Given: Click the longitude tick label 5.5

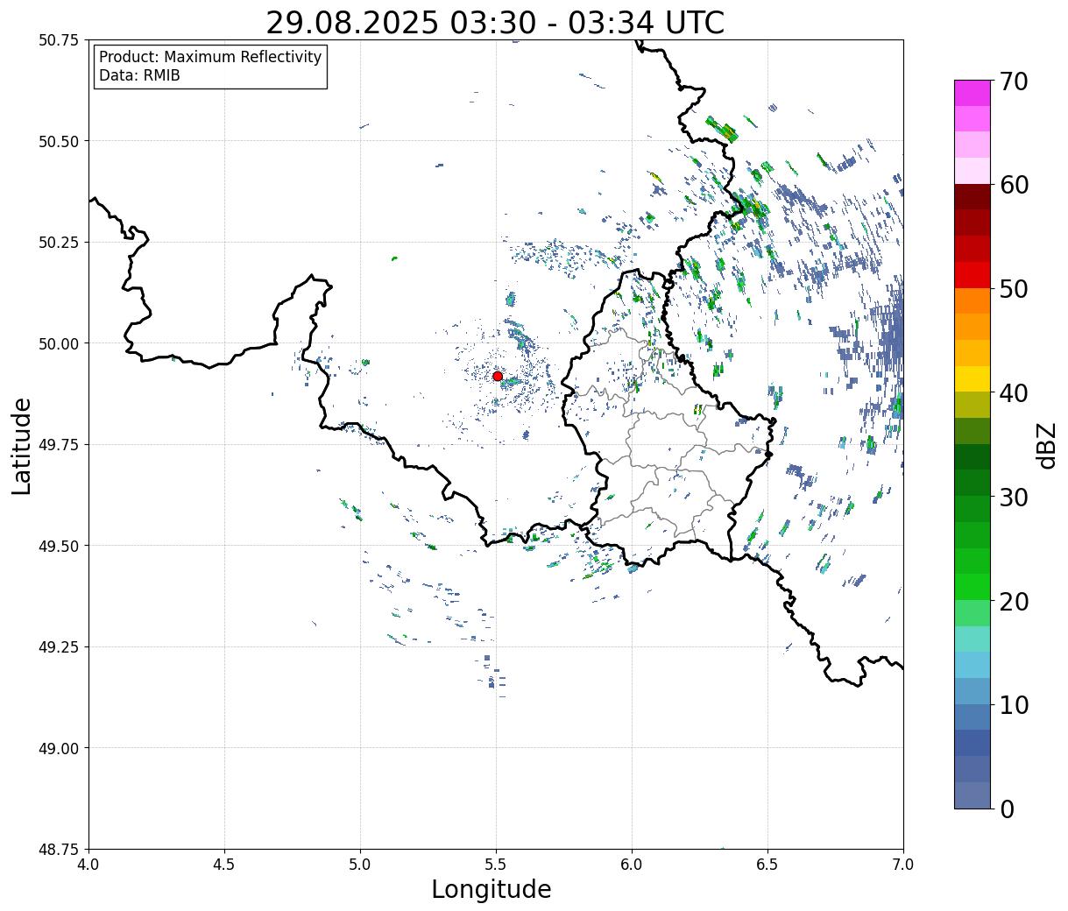Looking at the screenshot, I should click(496, 865).
